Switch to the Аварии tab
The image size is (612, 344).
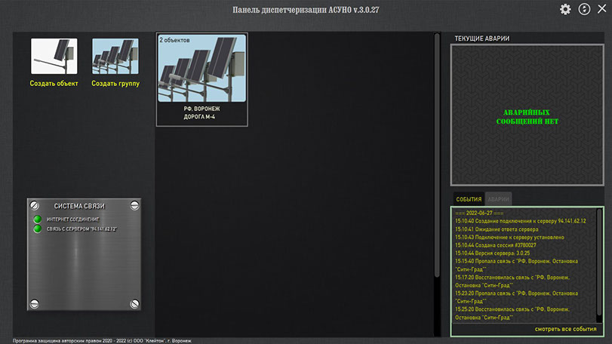[498, 199]
